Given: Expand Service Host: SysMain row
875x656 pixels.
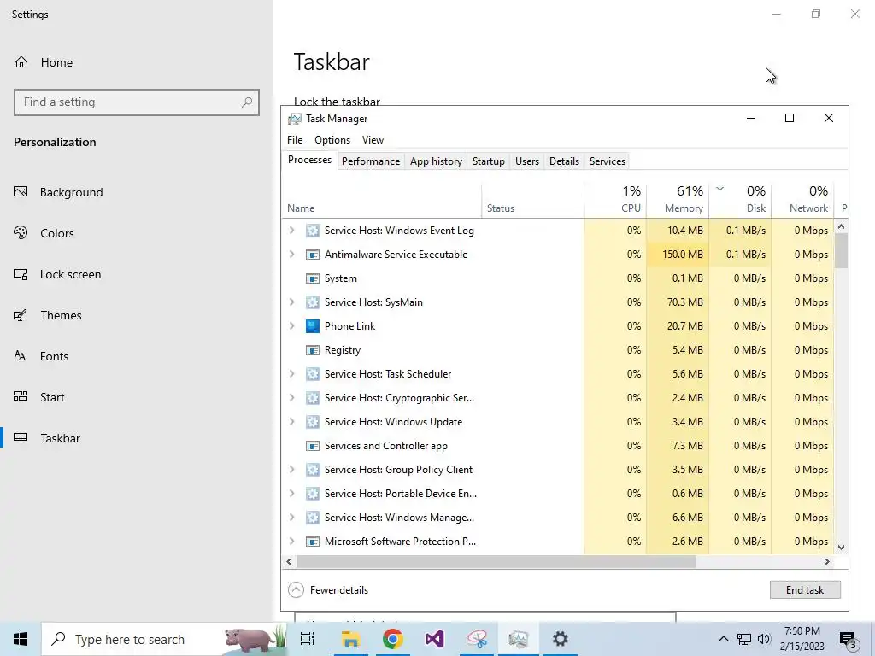Looking at the screenshot, I should [292, 302].
